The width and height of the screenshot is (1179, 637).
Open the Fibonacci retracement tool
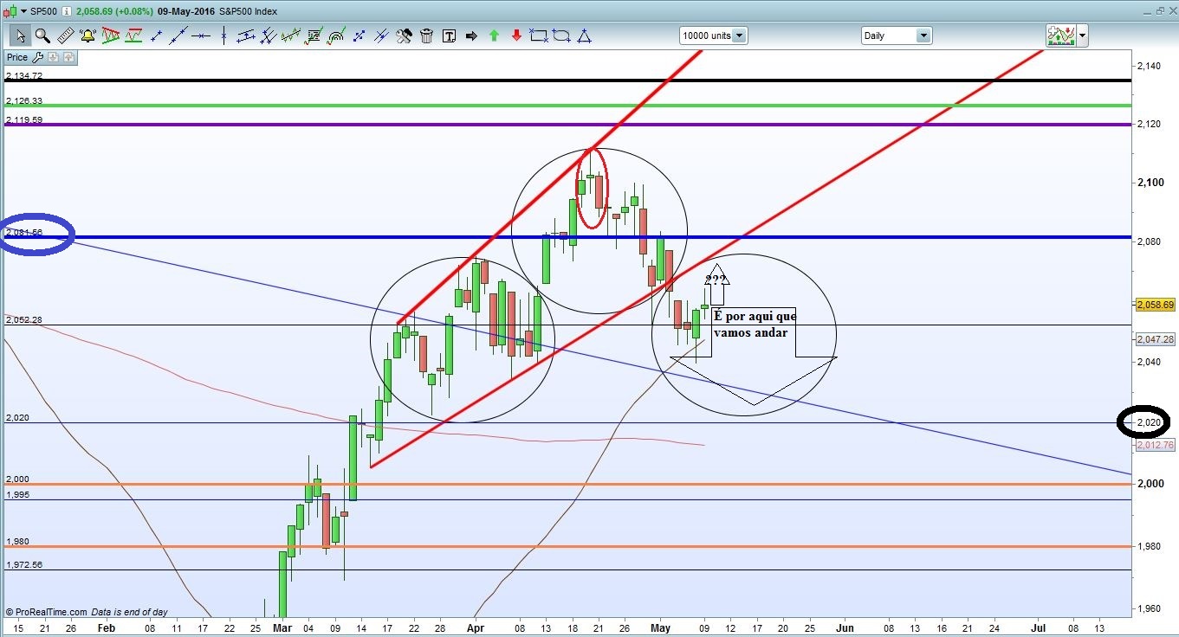pyautogui.click(x=314, y=35)
